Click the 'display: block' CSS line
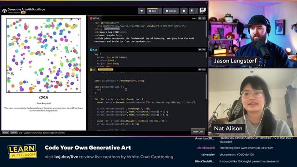Image resolution: width=297 pixels, height=167 pixels. coord(106,60)
